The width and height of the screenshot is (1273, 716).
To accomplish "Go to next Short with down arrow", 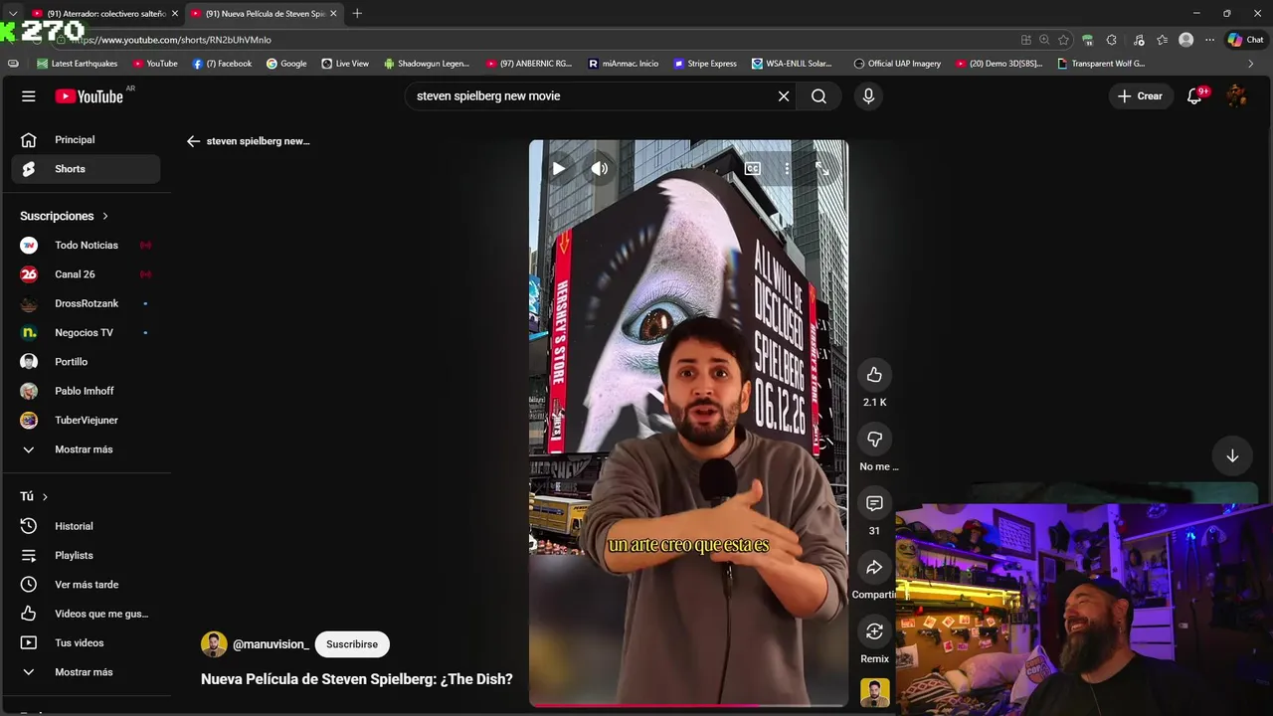I will 1232,455.
